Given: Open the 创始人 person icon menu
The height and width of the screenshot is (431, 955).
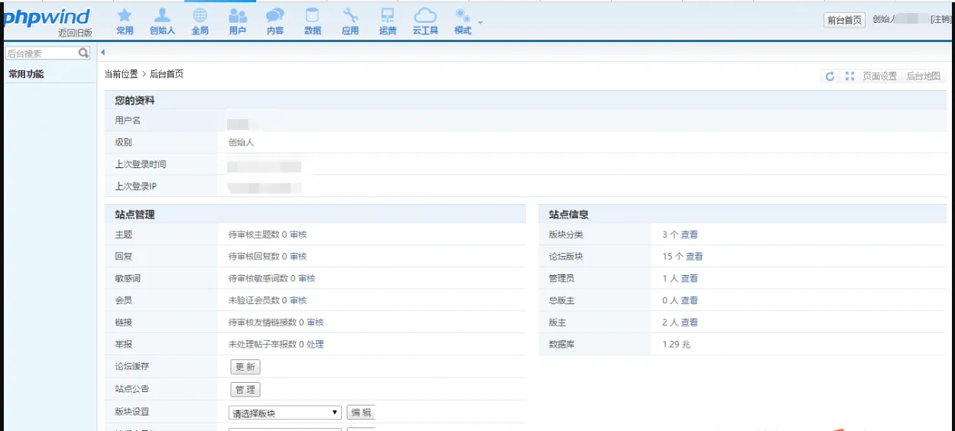Looking at the screenshot, I should tap(162, 21).
